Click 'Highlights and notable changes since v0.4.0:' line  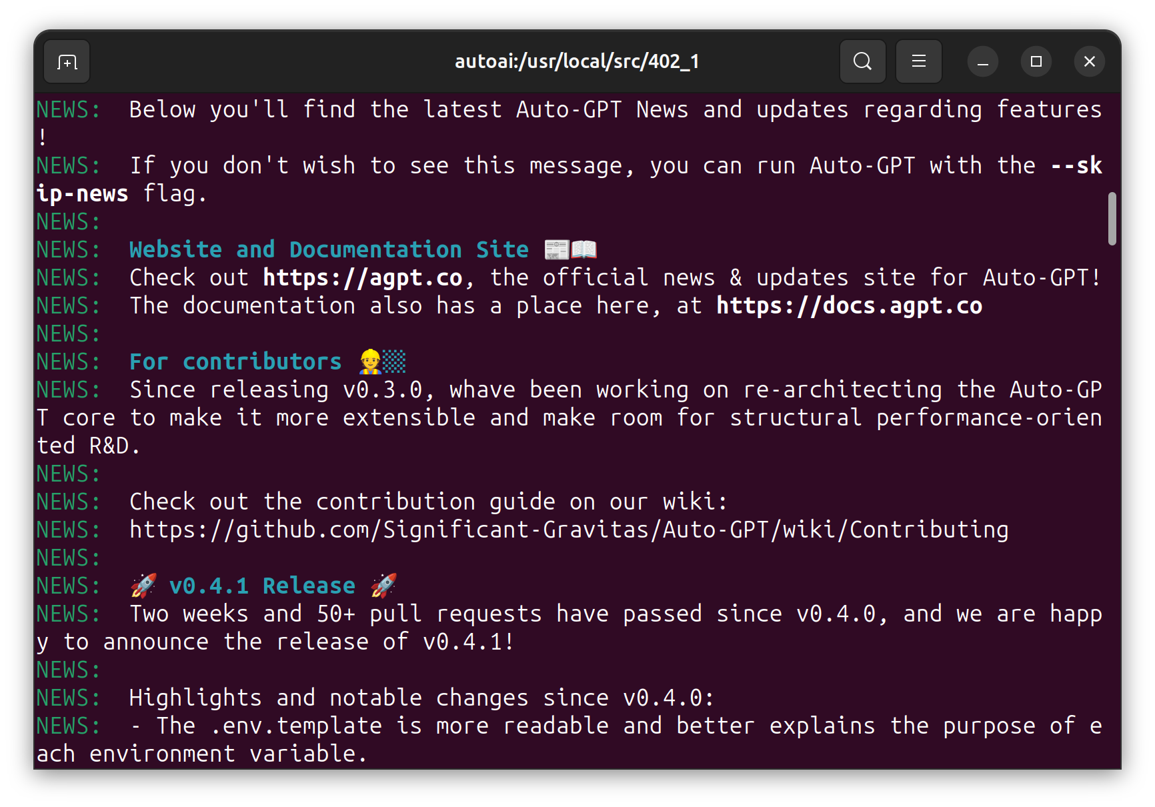pyautogui.click(x=421, y=698)
